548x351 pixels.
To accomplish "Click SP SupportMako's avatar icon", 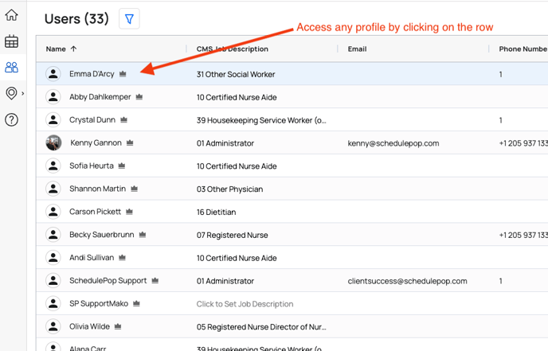I will click(53, 303).
